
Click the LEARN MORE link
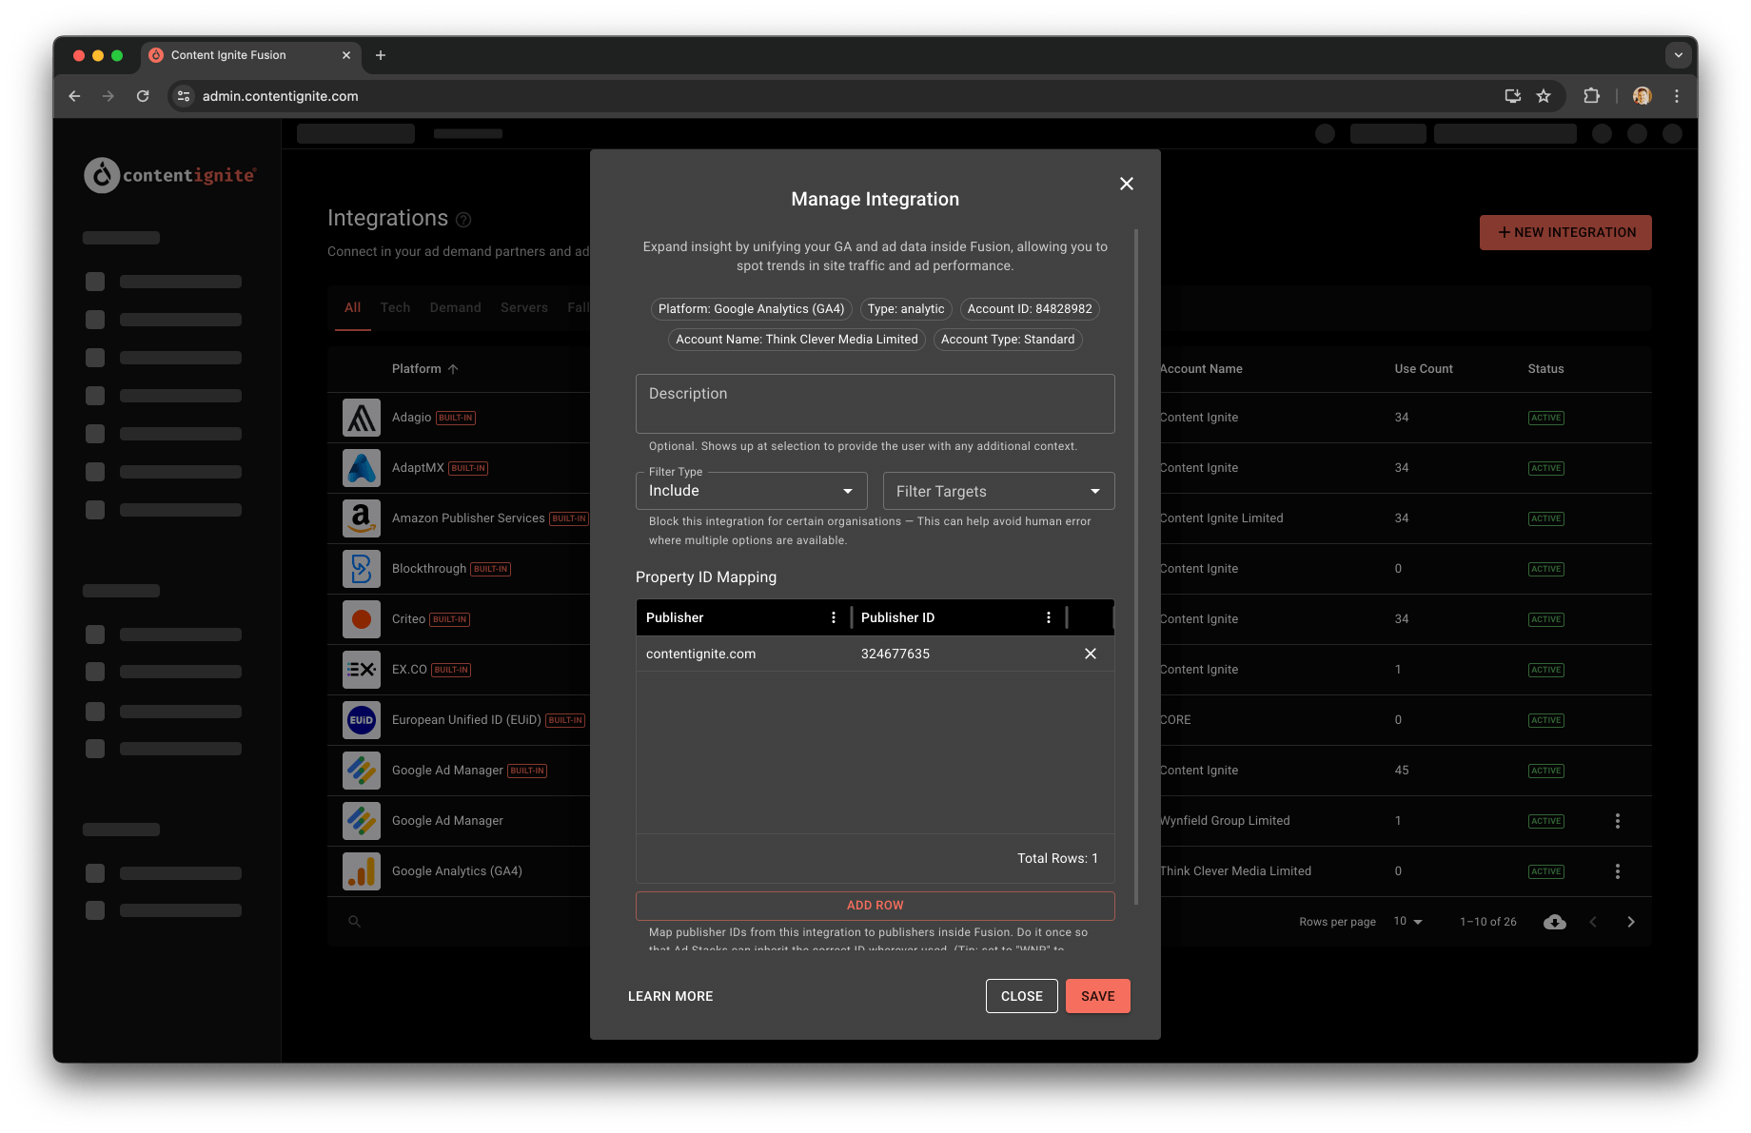coord(670,996)
